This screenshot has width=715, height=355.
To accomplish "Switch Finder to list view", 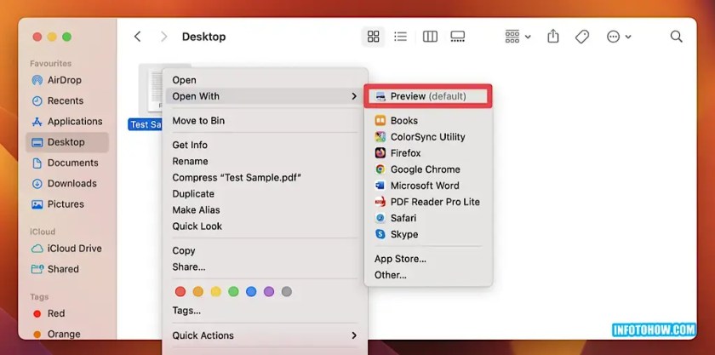I will (400, 37).
